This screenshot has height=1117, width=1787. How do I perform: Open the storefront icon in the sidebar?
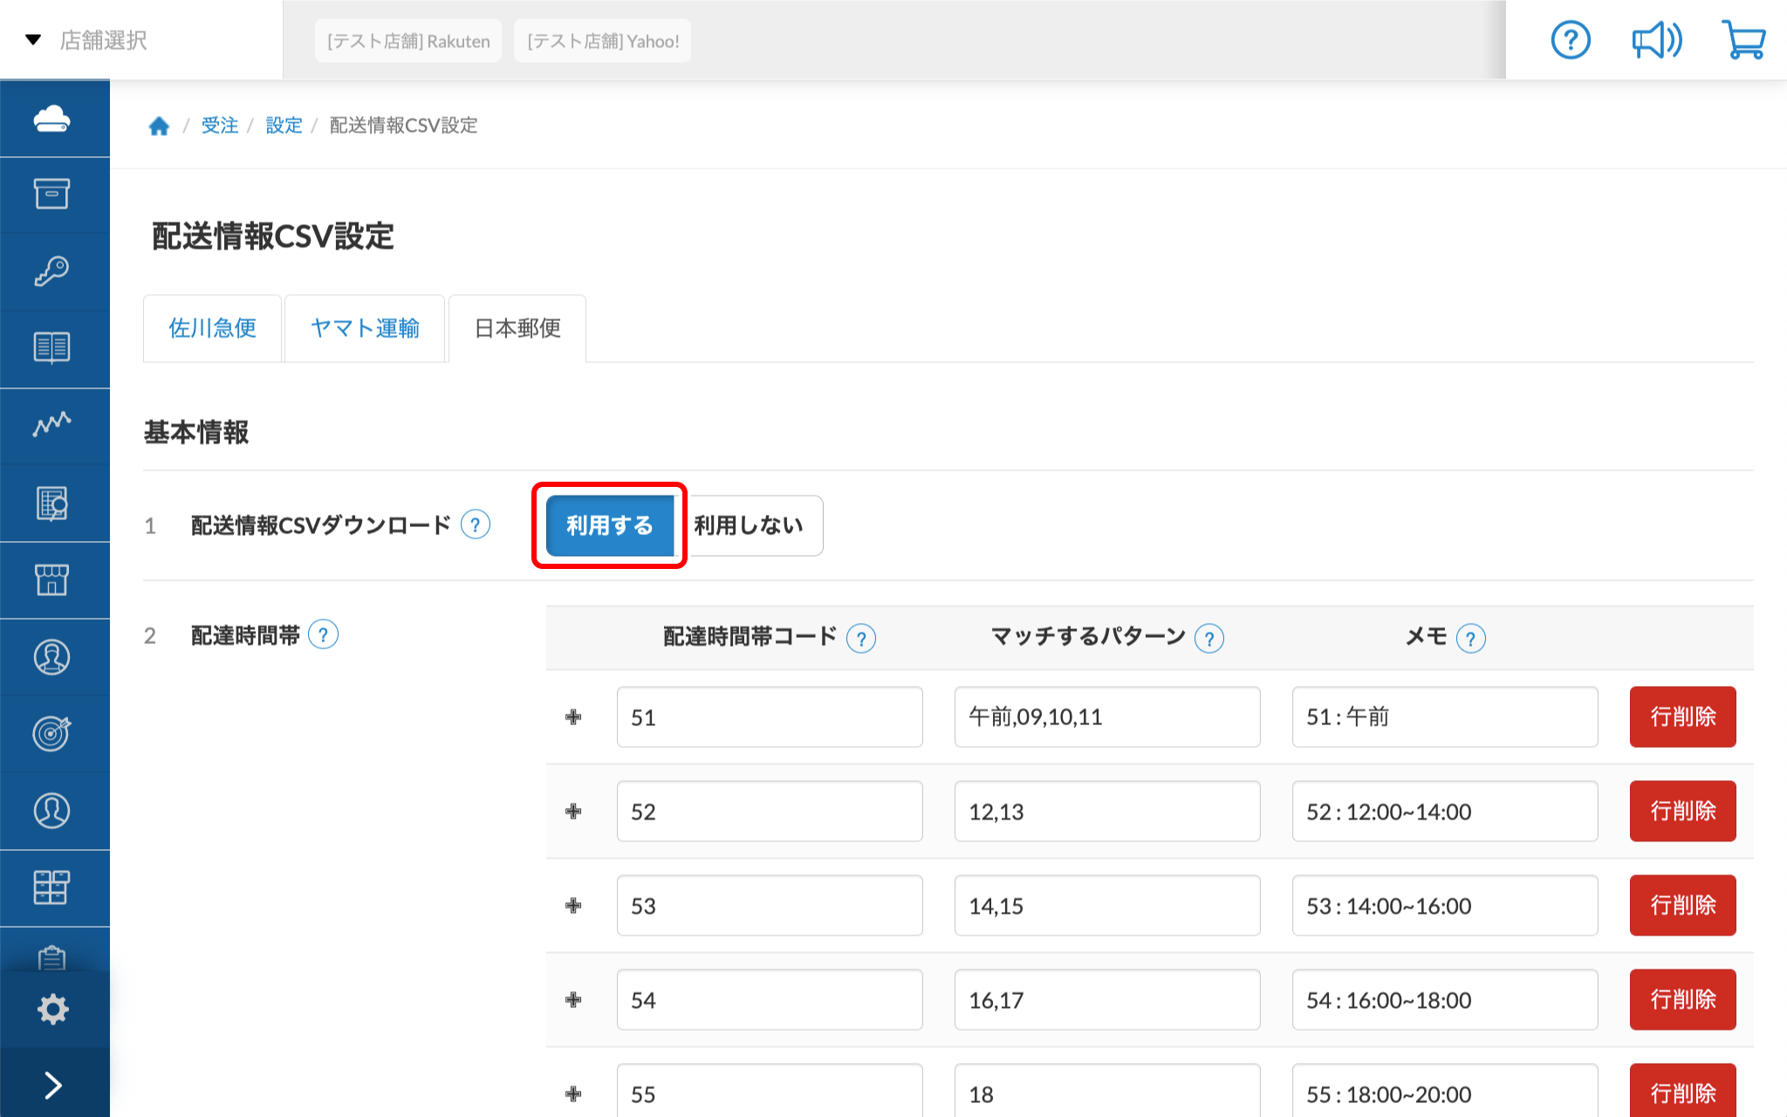pyautogui.click(x=54, y=579)
